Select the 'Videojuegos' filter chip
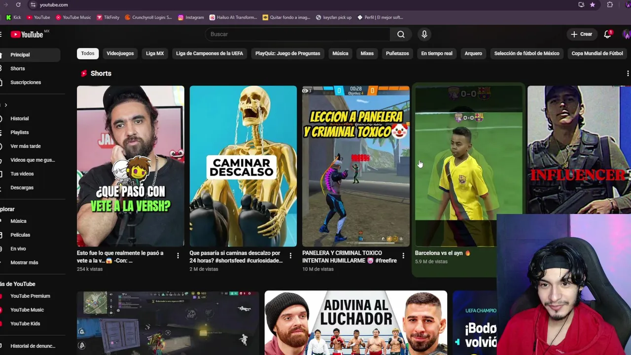The width and height of the screenshot is (631, 355). click(x=120, y=53)
